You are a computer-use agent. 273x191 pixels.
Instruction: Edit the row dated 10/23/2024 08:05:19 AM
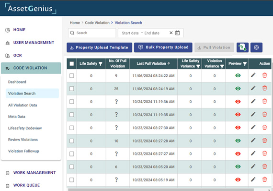253,179
